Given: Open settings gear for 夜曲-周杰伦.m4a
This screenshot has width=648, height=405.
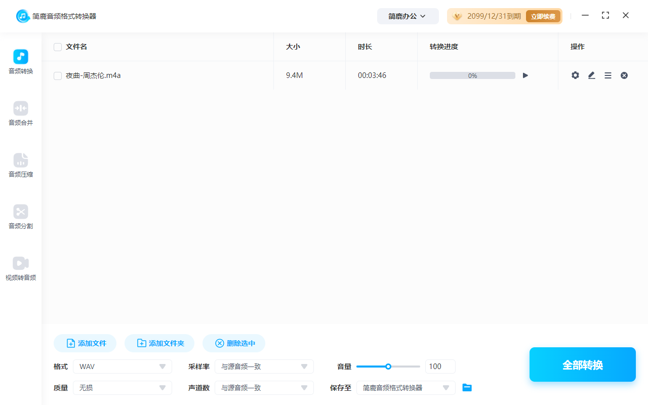Looking at the screenshot, I should [x=575, y=75].
